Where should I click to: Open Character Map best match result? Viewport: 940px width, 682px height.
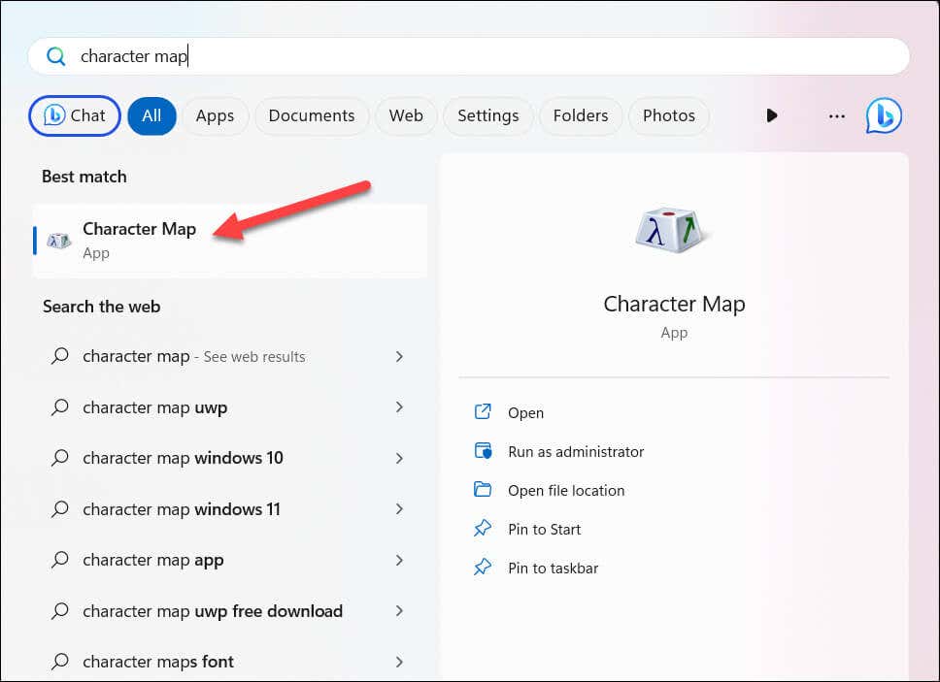click(230, 241)
